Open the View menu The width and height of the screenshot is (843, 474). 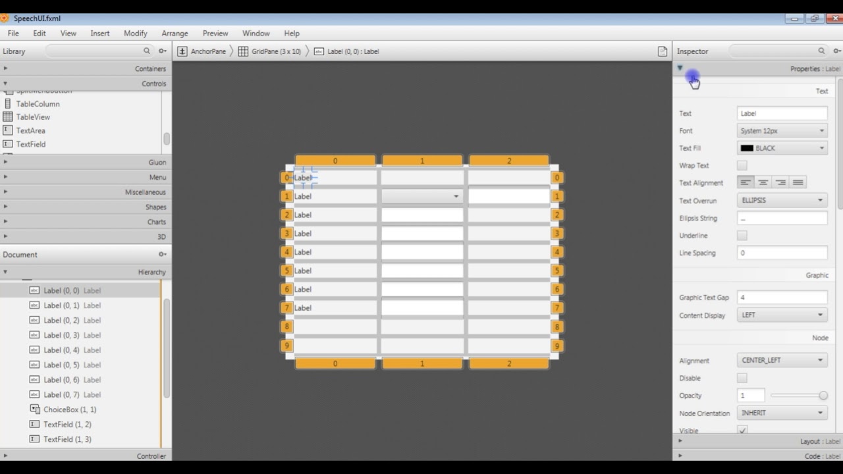coord(68,33)
